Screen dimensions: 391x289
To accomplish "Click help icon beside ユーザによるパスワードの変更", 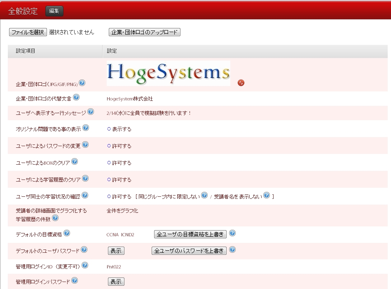I will [x=85, y=144].
